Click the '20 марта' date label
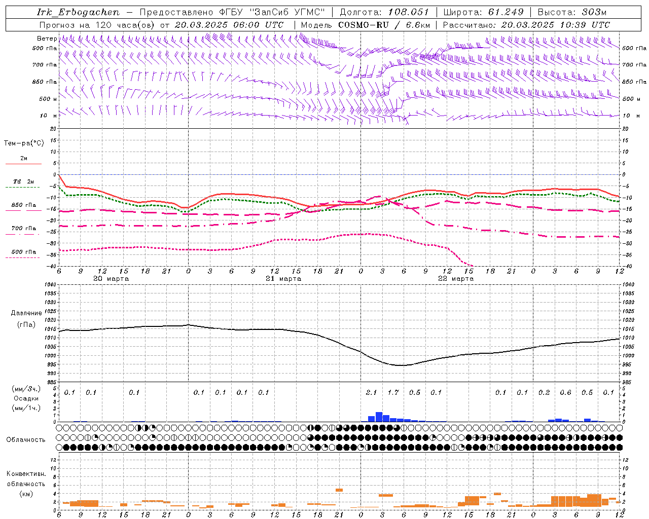The height and width of the screenshot is (519, 649). tap(111, 279)
